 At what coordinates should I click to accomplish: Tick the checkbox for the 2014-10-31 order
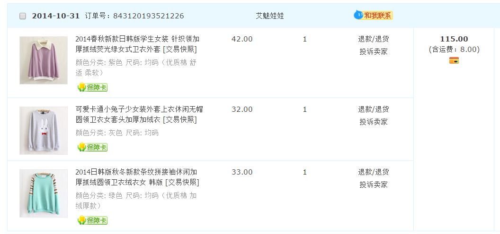coord(23,16)
